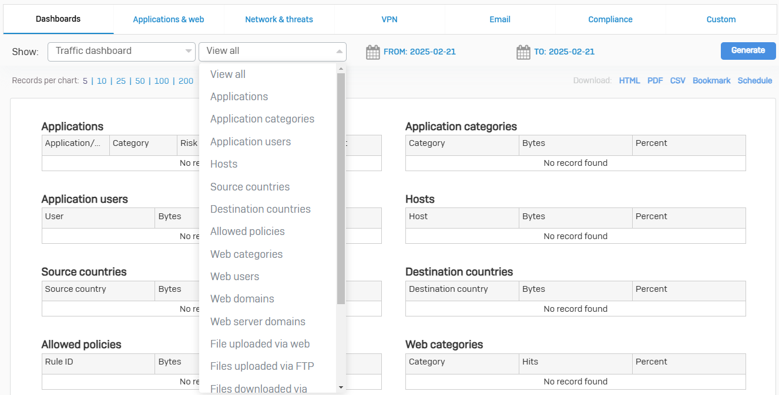Click the Bookmark link
Image resolution: width=779 pixels, height=395 pixels.
[711, 81]
